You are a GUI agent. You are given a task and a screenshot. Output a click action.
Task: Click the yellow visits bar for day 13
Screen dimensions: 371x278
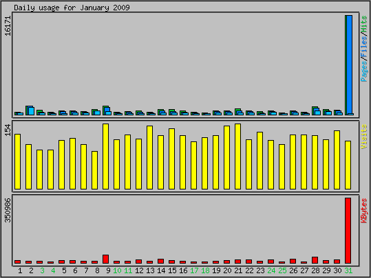coord(149,157)
